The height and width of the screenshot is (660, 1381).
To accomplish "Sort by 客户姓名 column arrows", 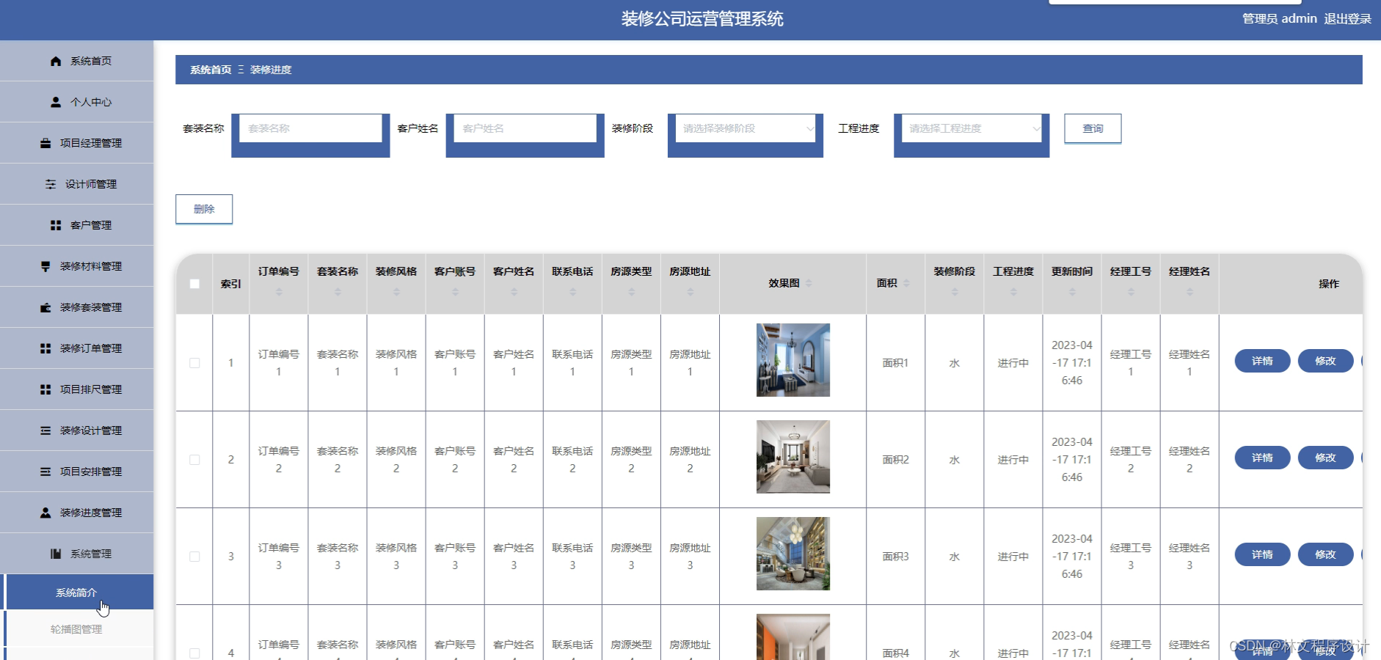I will point(514,292).
